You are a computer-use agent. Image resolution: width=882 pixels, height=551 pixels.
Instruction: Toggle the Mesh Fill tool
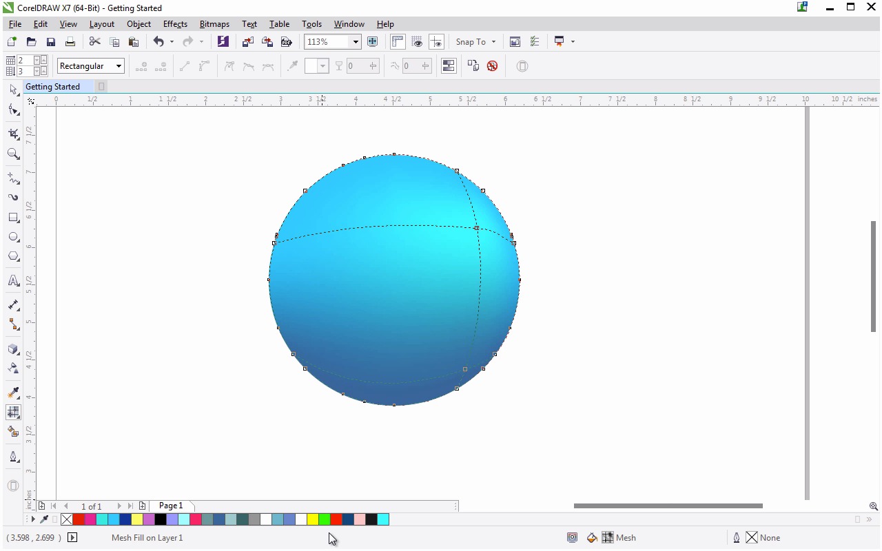point(13,412)
